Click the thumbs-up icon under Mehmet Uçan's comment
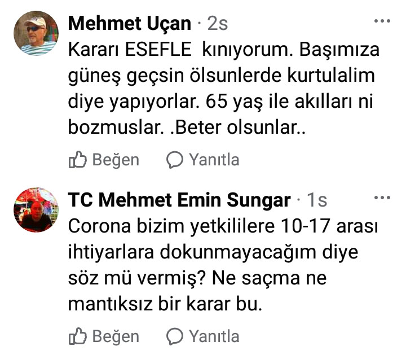 78,159
